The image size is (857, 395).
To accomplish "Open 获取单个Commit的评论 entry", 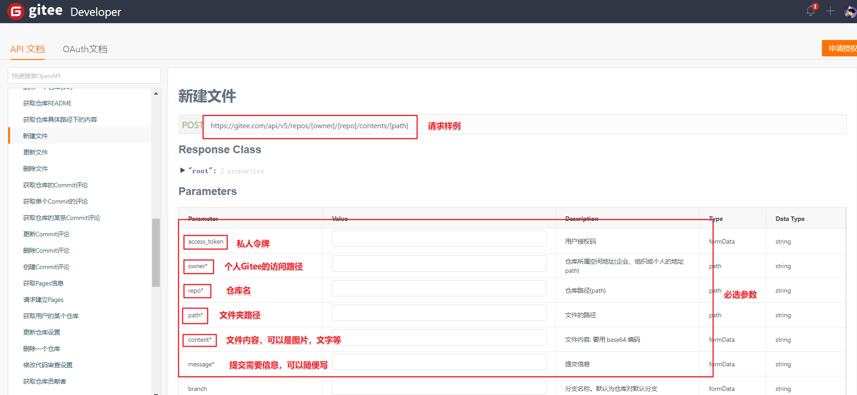I will pyautogui.click(x=56, y=201).
